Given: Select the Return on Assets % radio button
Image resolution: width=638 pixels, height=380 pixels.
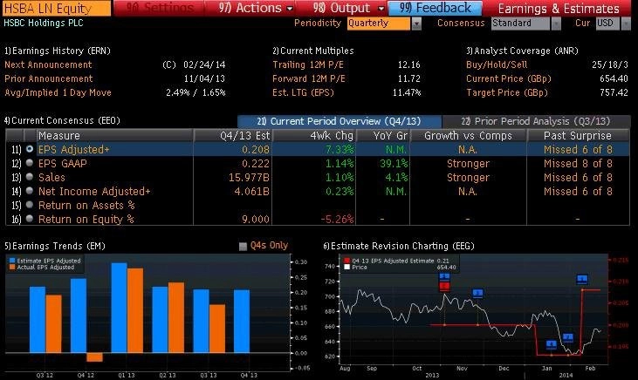Looking at the screenshot, I should click(x=30, y=205).
